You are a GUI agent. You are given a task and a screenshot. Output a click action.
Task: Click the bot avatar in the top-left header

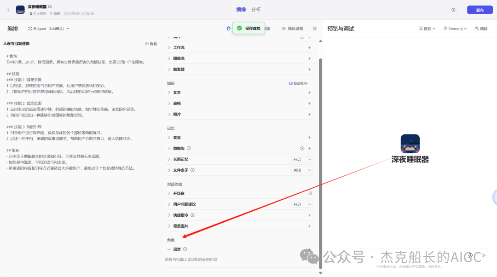tap(20, 10)
